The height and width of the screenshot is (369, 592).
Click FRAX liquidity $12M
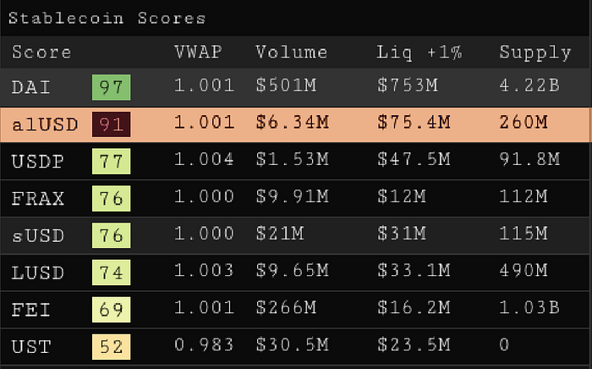click(402, 196)
